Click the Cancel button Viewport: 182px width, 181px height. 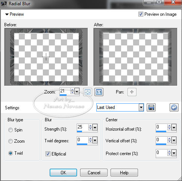pos(94,172)
